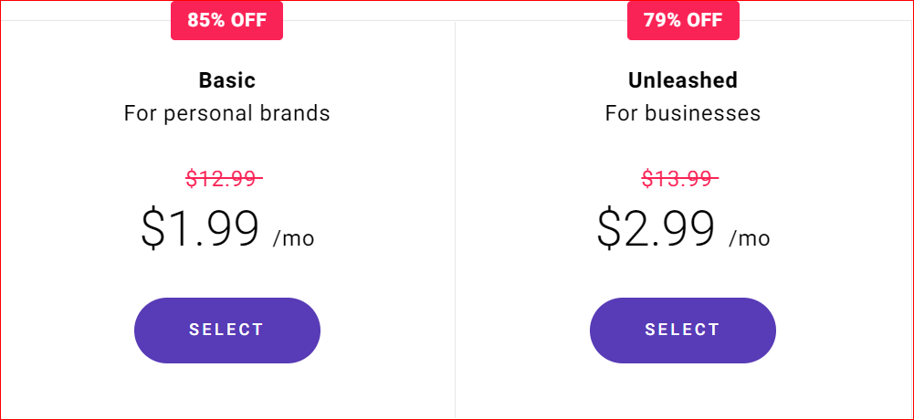
Task: Select the Basic plan button
Action: (x=226, y=330)
